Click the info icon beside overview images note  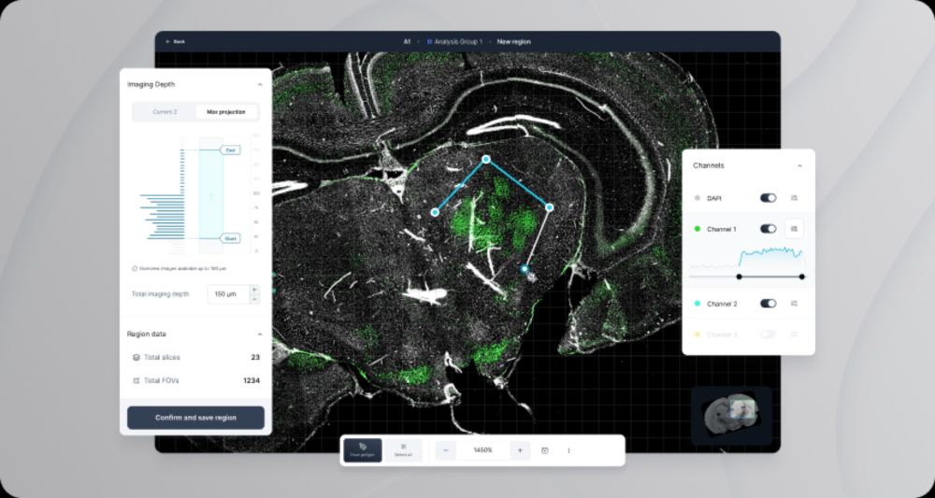pyautogui.click(x=134, y=269)
